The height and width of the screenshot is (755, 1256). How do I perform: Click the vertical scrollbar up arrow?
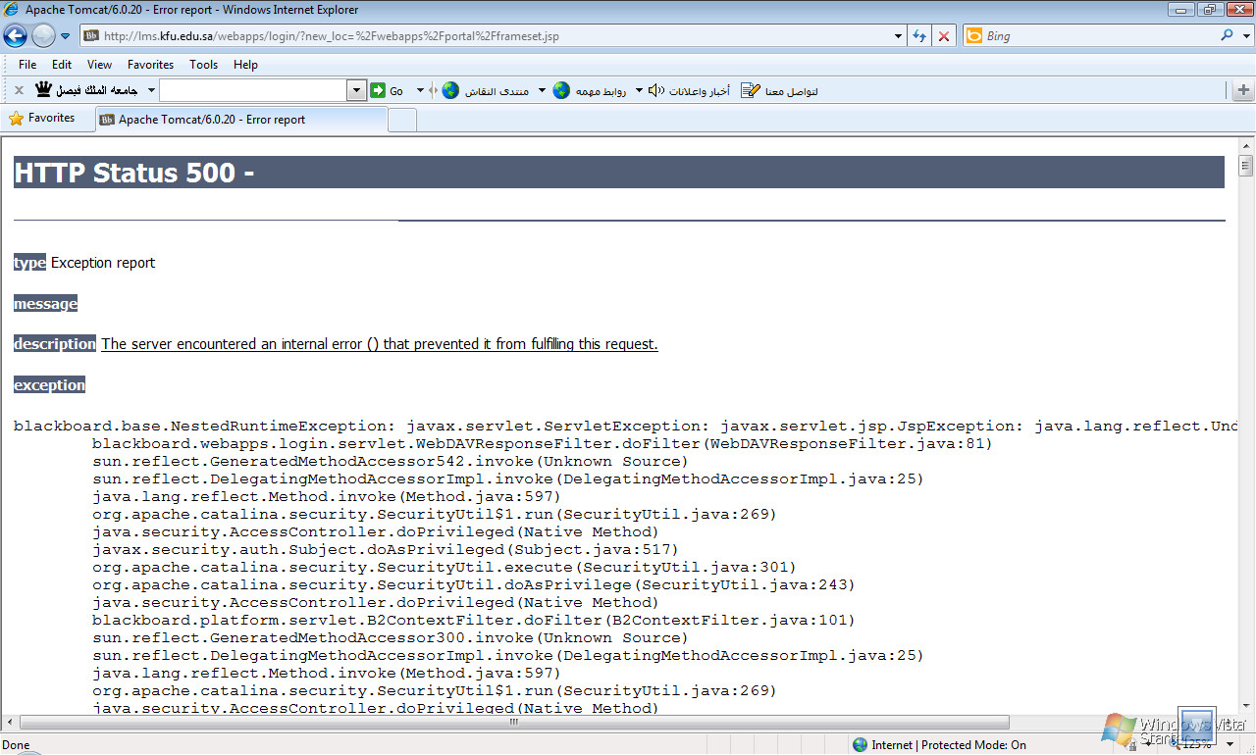point(1246,144)
